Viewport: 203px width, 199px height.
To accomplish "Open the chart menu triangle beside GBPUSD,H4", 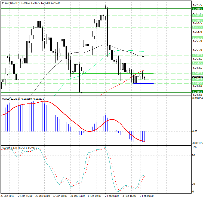I will click(x=3, y=3).
